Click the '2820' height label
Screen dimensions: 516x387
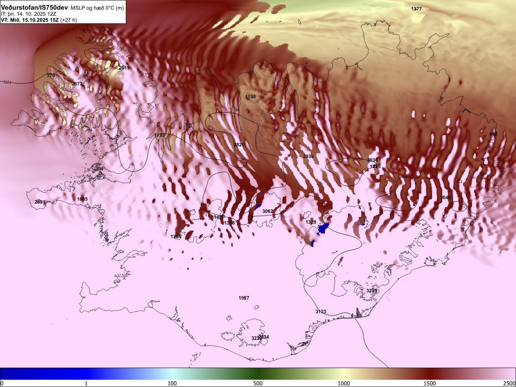[x=239, y=145]
